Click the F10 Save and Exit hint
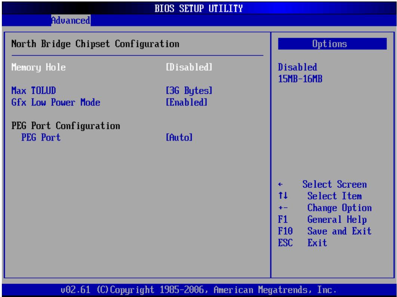397x297 pixels. 324,231
